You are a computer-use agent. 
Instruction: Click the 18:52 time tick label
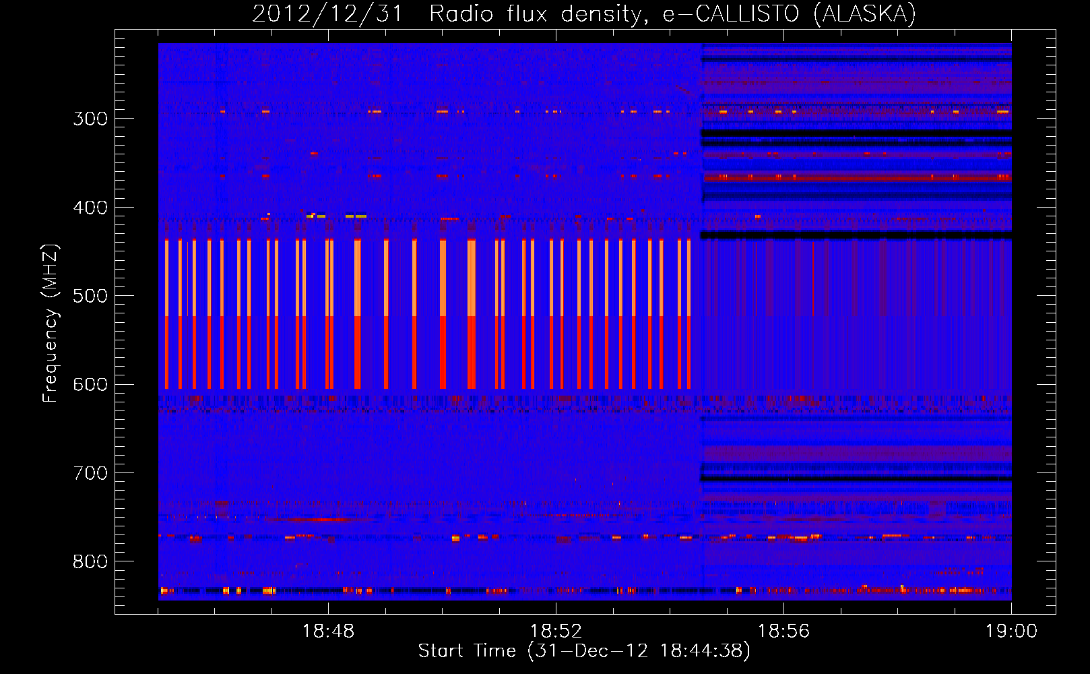pyautogui.click(x=556, y=632)
